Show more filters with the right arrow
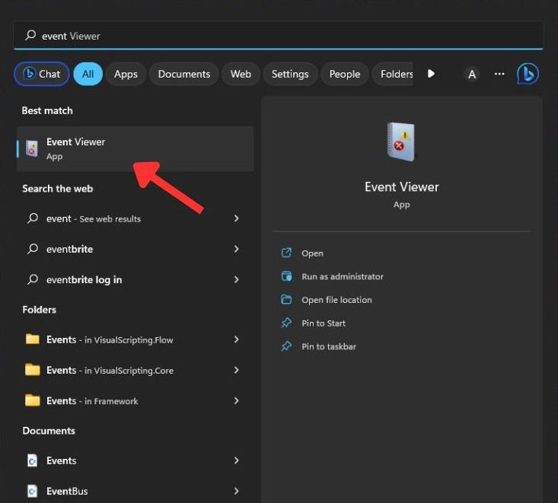558x503 pixels. point(431,74)
